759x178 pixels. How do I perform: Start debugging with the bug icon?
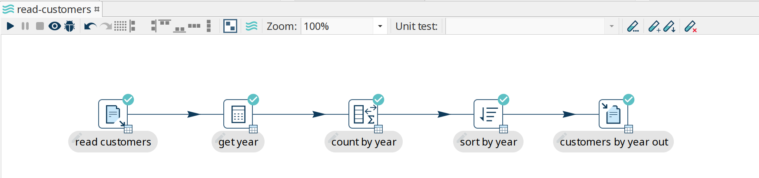click(70, 26)
